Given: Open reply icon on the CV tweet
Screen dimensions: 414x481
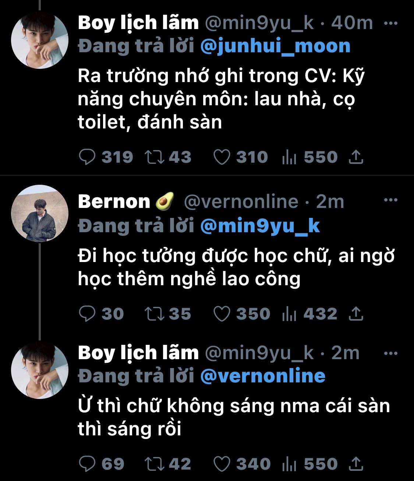Looking at the screenshot, I should (87, 157).
